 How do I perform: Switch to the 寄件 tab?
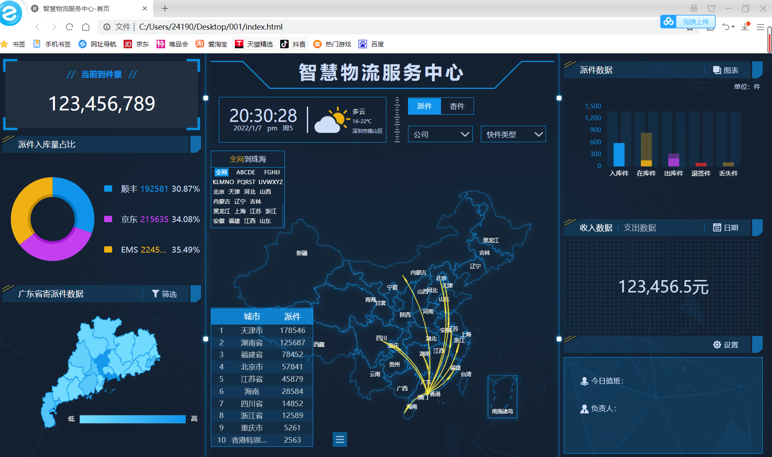tap(457, 106)
